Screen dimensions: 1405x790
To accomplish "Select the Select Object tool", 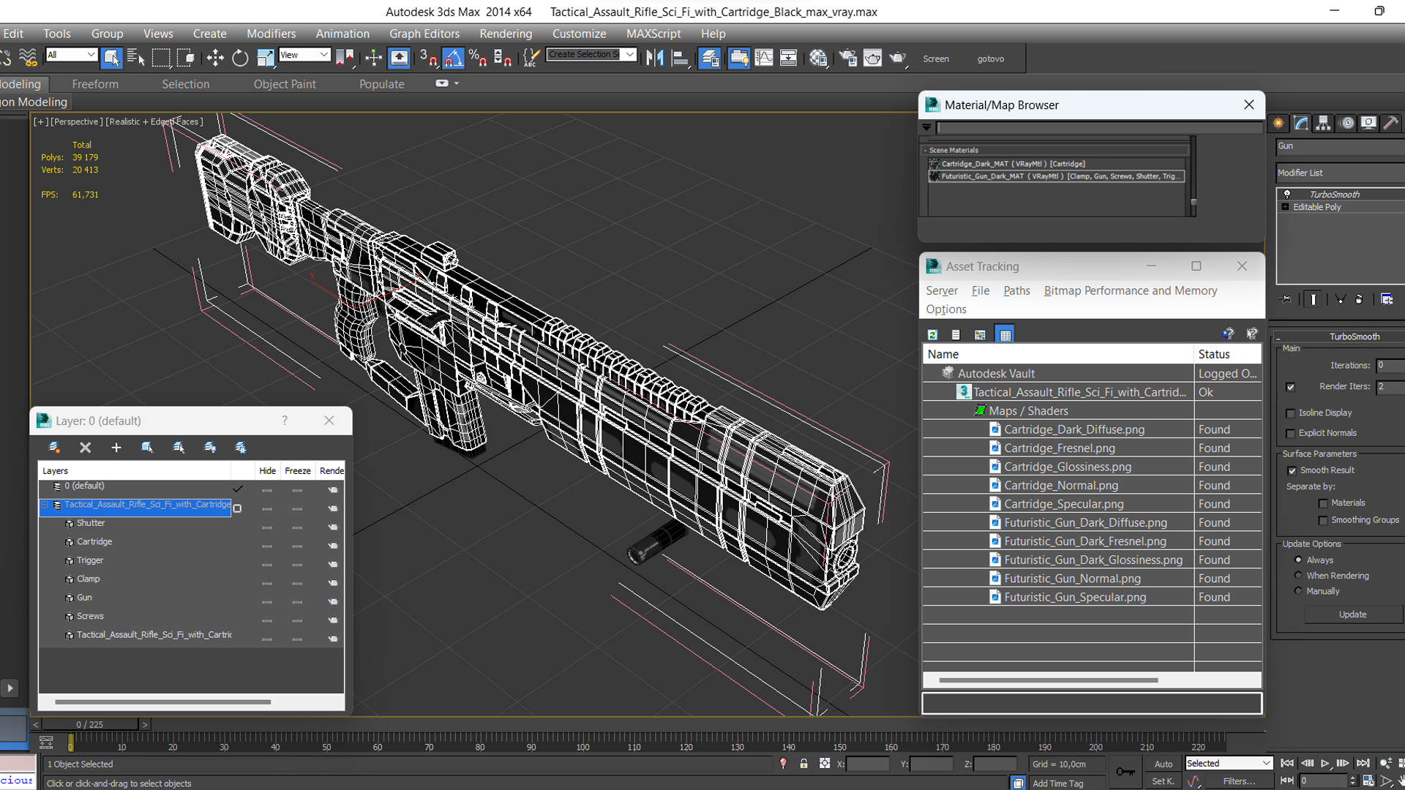I will click(111, 58).
